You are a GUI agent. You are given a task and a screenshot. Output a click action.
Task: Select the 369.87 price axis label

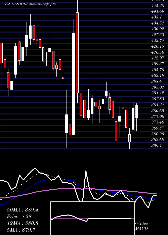(x=158, y=128)
